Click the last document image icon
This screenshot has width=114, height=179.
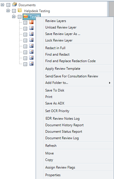tap(31, 64)
